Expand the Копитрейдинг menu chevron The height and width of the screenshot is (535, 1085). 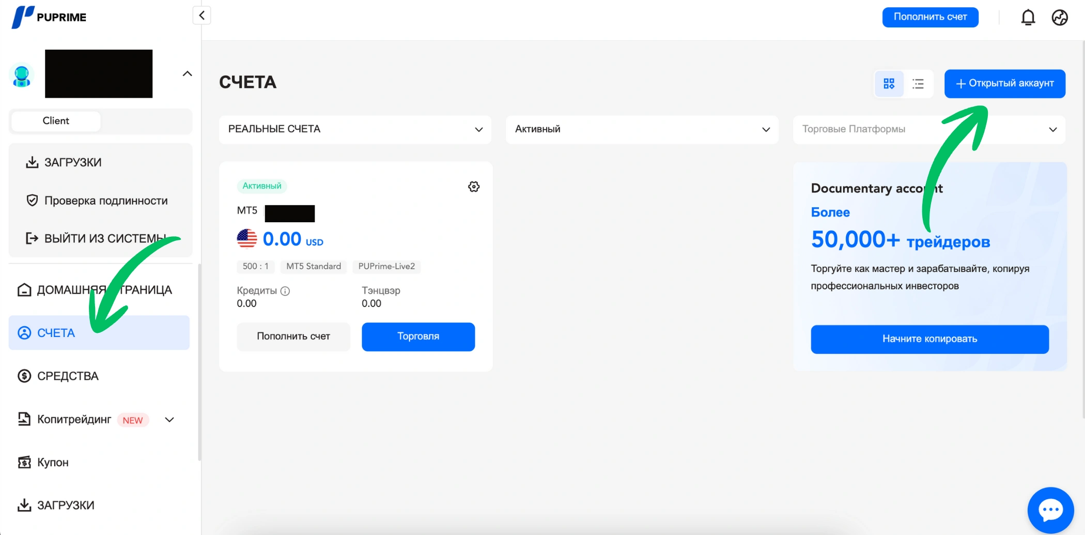(169, 420)
